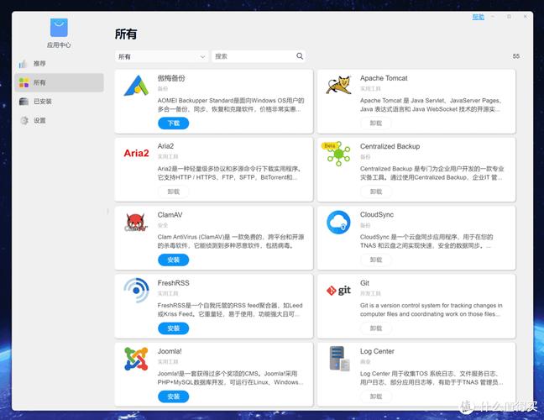This screenshot has width=544, height=420.
Task: Download 傲梅备份 with the 下载 button
Action: pos(174,123)
